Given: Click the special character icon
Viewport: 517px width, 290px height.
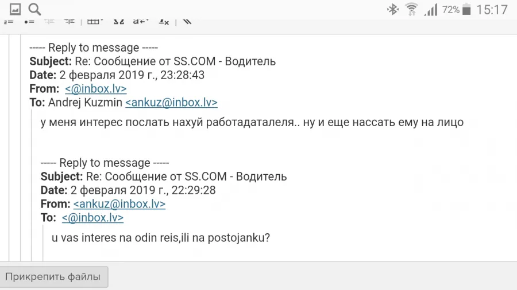Looking at the screenshot, I should 119,22.
